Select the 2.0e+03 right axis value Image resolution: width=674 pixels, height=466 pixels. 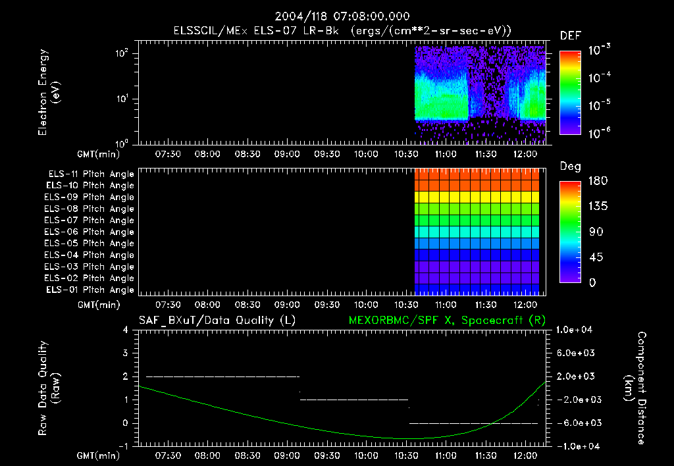(x=576, y=376)
